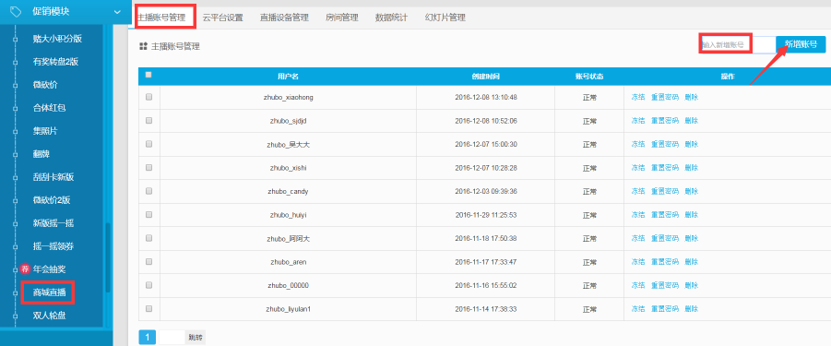
Task: Click the timestamp 2016-11-14 17:38:33
Action: pos(486,309)
